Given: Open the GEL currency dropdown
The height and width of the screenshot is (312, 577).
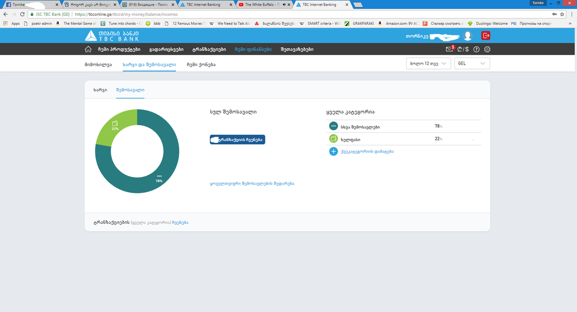Looking at the screenshot, I should (x=472, y=64).
